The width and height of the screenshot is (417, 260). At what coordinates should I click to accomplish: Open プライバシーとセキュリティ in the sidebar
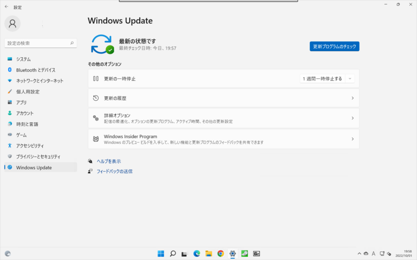click(x=38, y=156)
